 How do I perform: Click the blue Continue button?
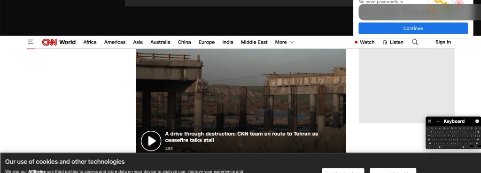(x=413, y=28)
